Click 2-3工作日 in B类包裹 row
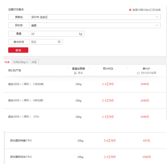The image size is (168, 164). (108, 101)
